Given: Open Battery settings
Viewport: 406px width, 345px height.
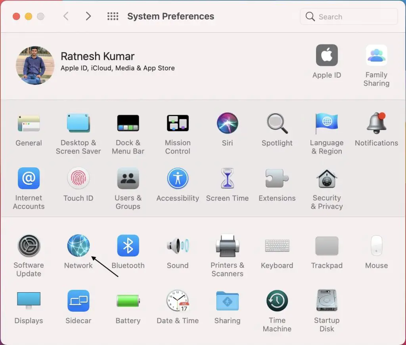Looking at the screenshot, I should point(128,301).
